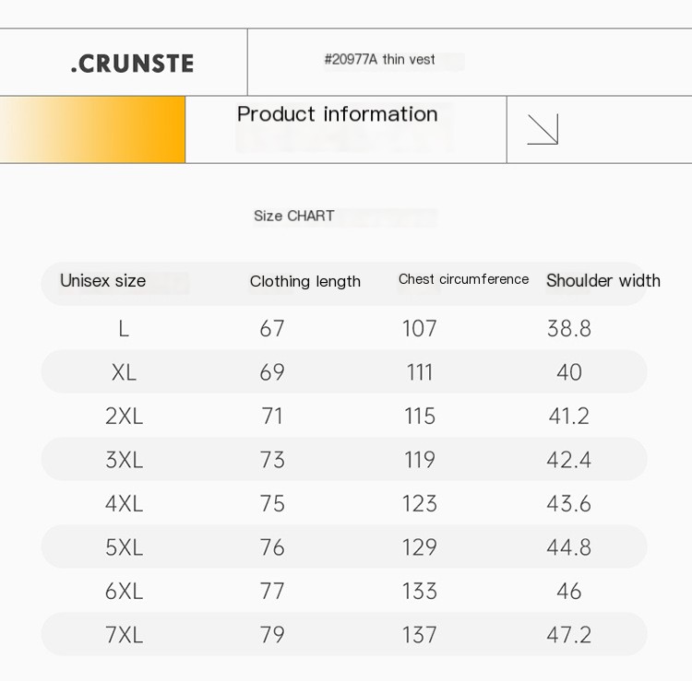The image size is (692, 681).
Task: Click the 'Clothing length' column header
Action: (x=305, y=282)
